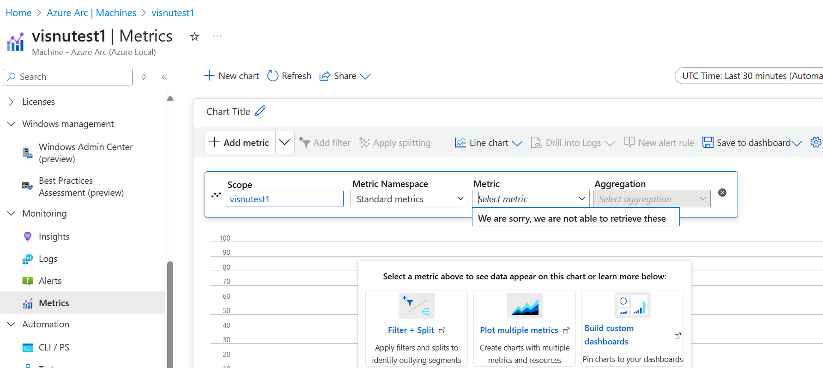Expand the Licenses section

click(11, 102)
